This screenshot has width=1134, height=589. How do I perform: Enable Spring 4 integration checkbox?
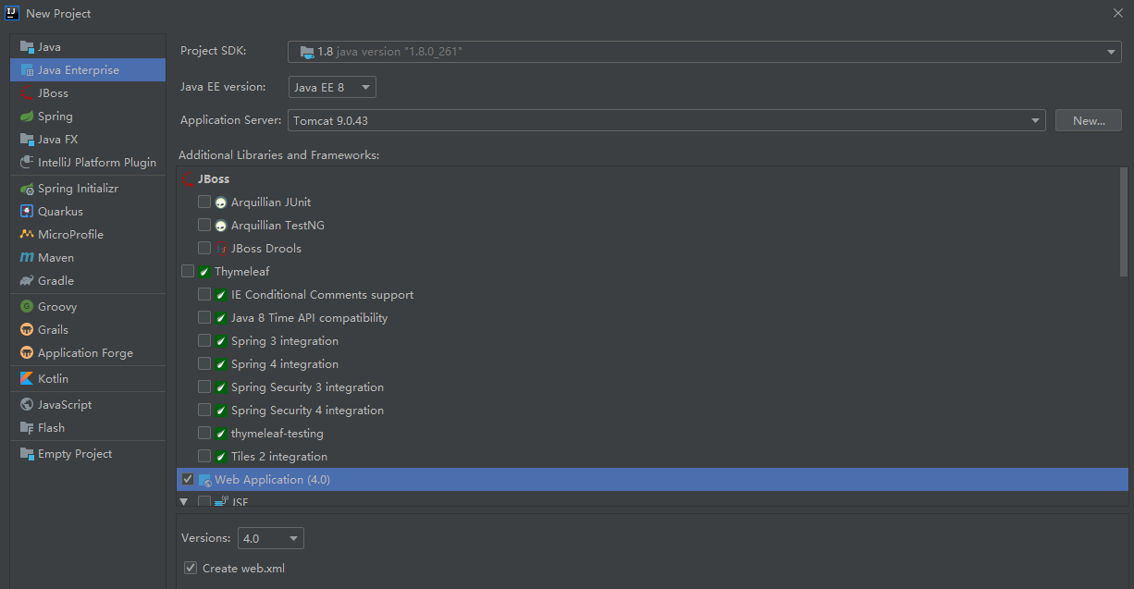coord(204,363)
